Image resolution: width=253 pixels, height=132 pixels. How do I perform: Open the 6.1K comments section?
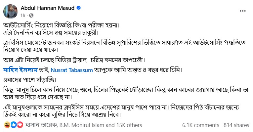(x=201, y=125)
